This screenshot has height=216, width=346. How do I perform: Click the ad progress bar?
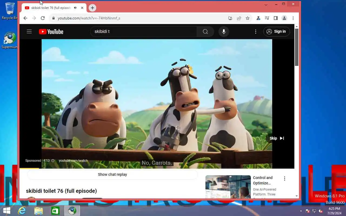pos(157,168)
